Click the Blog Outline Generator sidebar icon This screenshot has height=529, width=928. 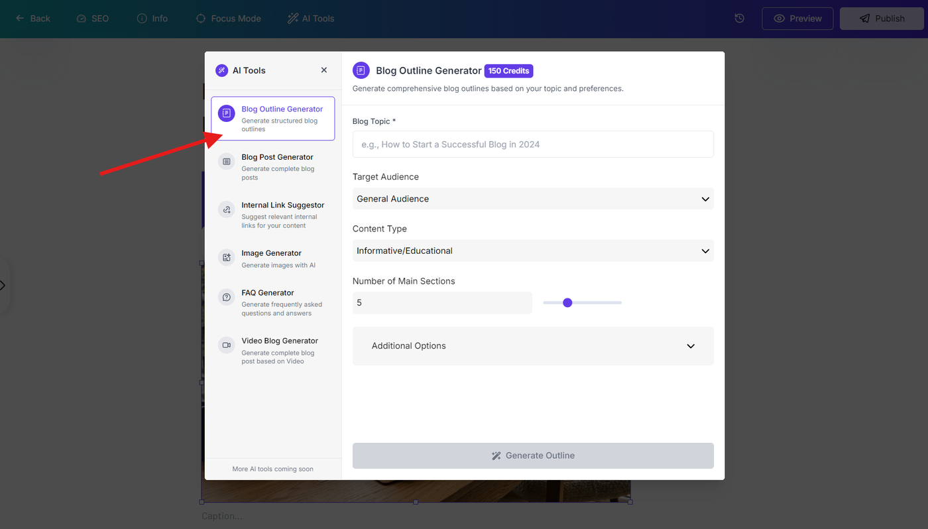227,113
